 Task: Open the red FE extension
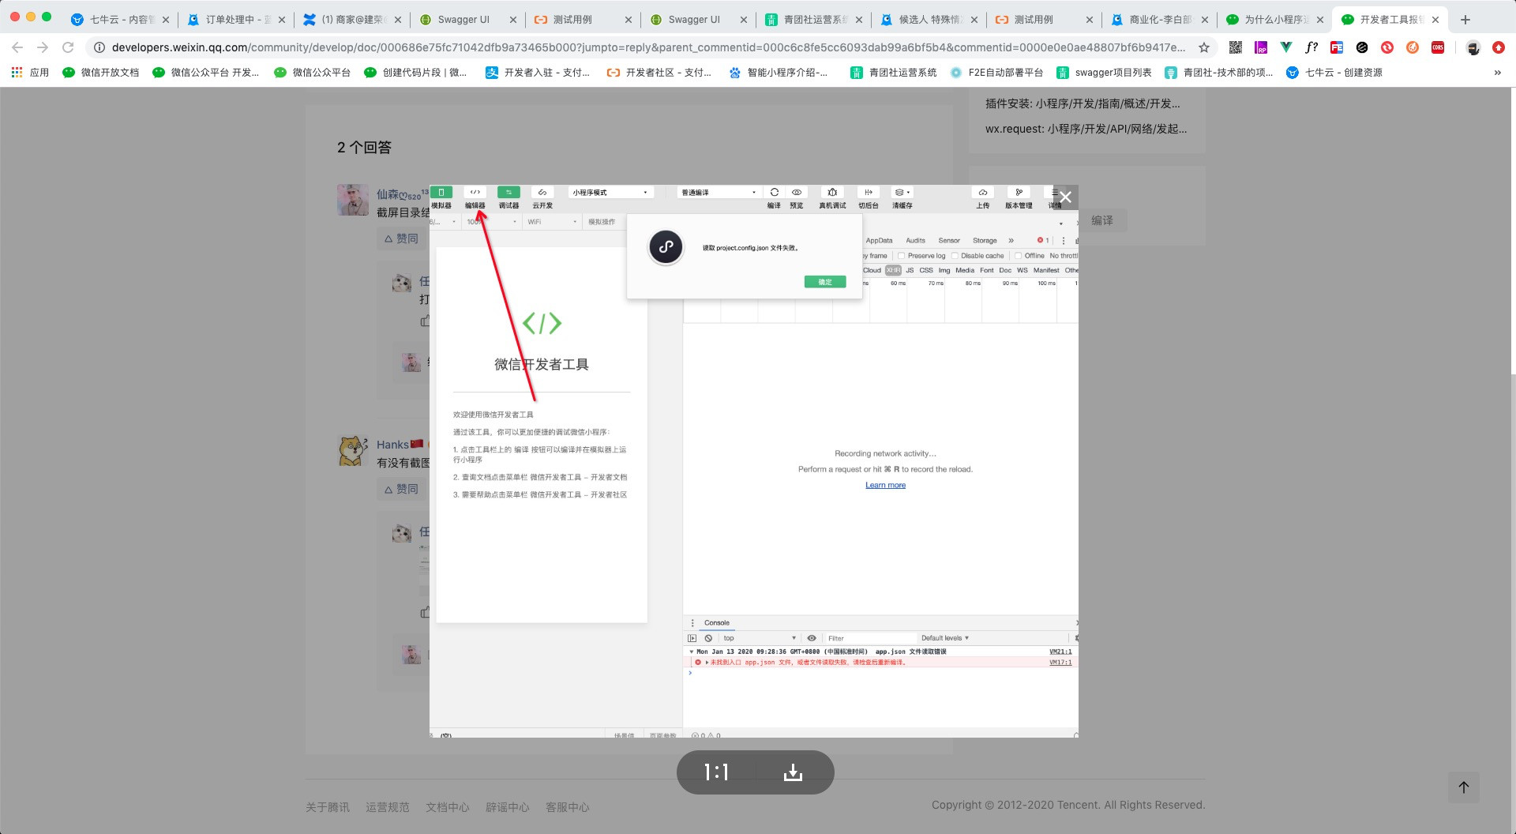tap(1337, 47)
